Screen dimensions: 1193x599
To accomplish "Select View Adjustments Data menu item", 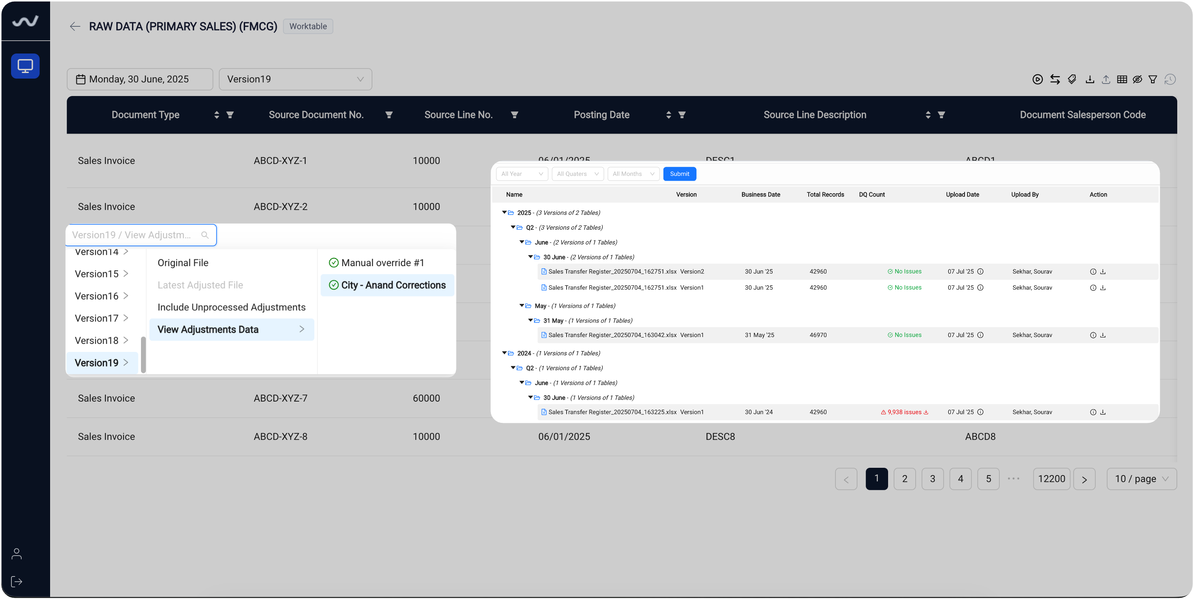I will pos(231,329).
